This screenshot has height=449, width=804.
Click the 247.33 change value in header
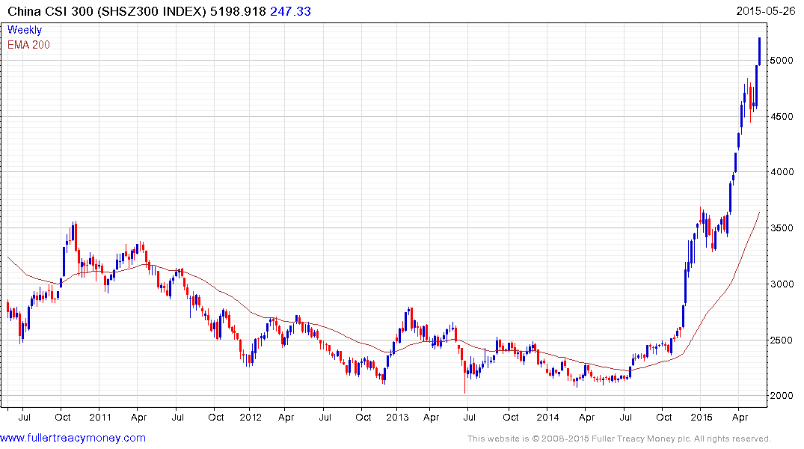[x=290, y=11]
